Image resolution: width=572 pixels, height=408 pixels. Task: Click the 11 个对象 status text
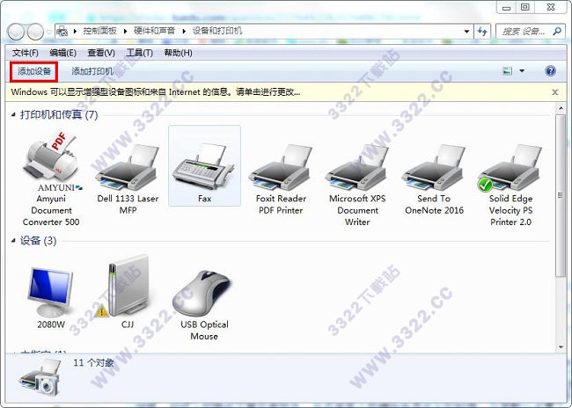(x=94, y=363)
